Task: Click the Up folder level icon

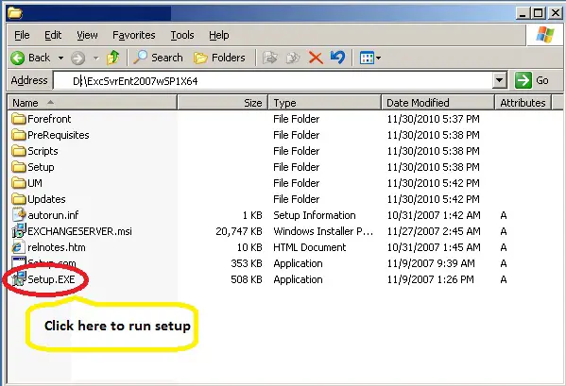Action: tap(113, 58)
